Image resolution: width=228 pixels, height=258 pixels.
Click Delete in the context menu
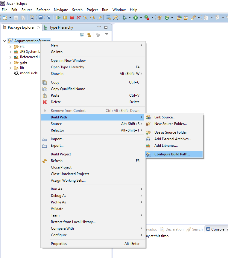coord(93,102)
